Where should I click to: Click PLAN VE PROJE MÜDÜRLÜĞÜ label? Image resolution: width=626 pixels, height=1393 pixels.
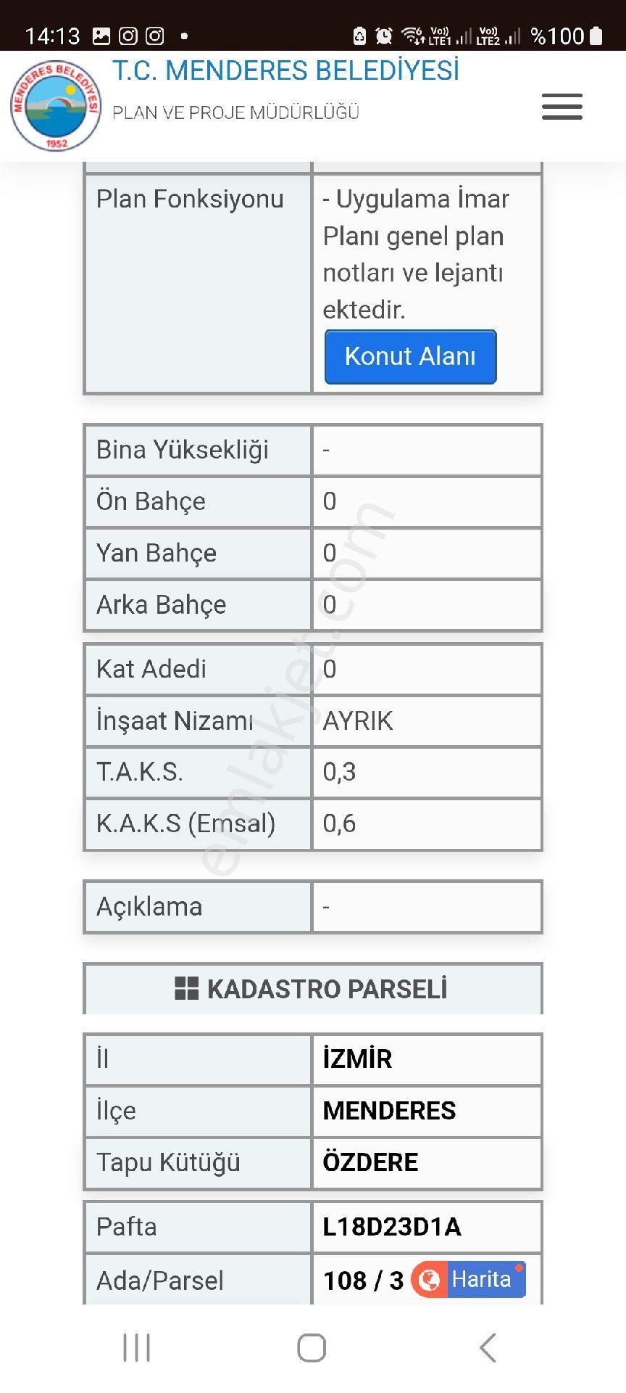236,112
